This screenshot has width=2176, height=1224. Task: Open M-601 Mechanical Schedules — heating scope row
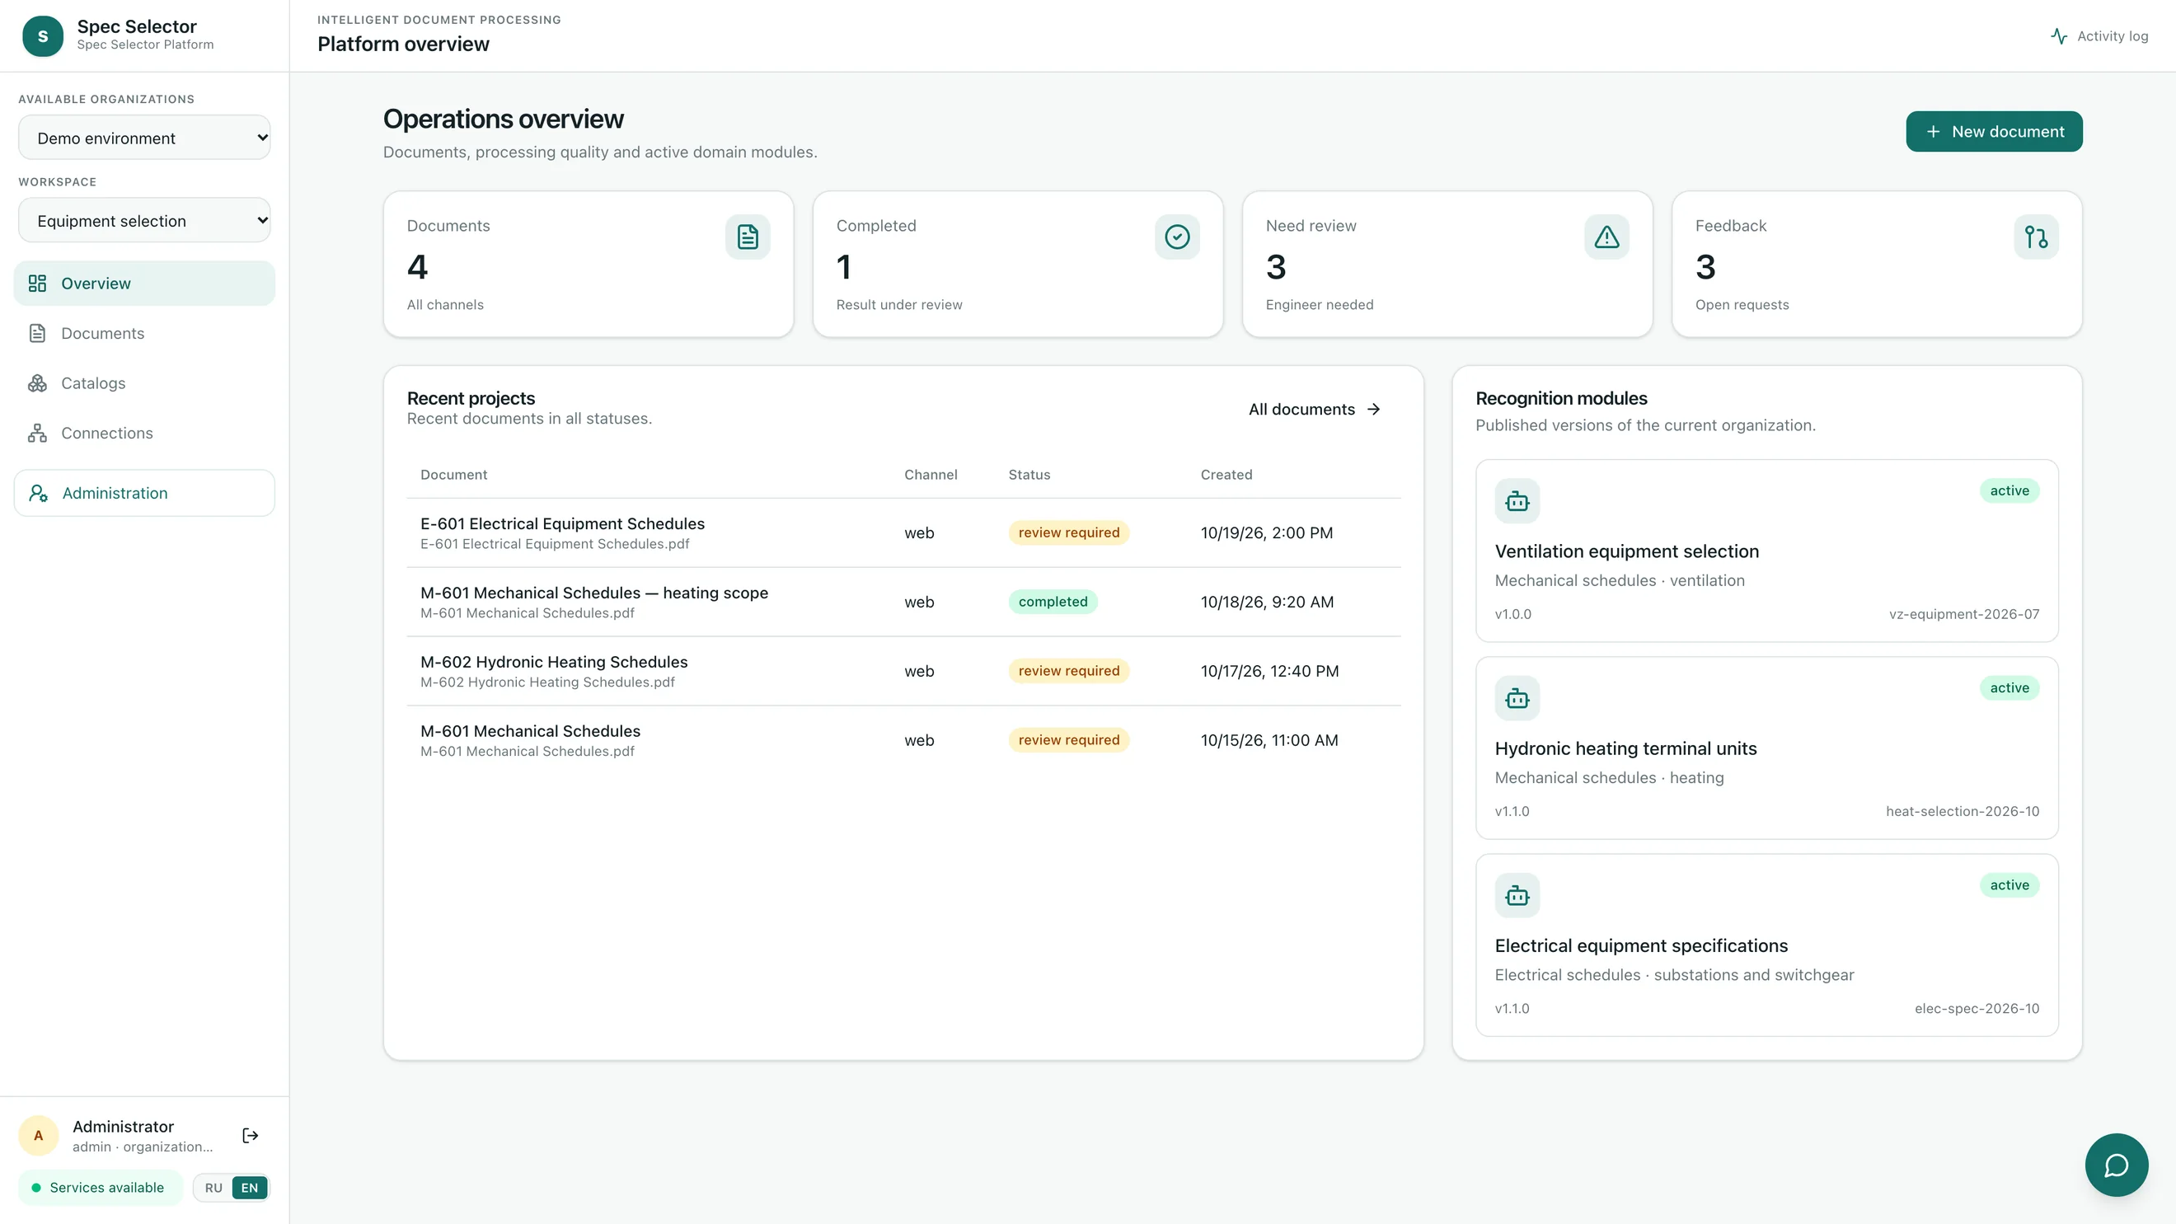click(x=903, y=602)
